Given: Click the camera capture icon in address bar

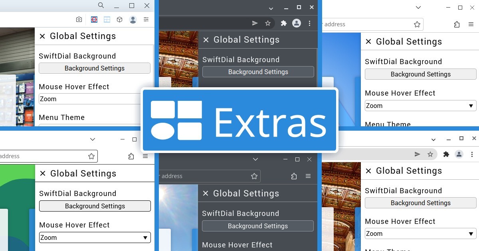Looking at the screenshot, I should click(79, 20).
